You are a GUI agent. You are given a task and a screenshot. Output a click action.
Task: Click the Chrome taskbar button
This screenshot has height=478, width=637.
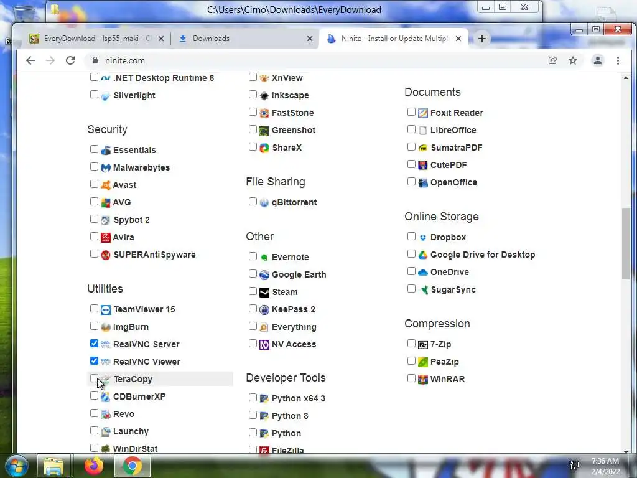[133, 466]
